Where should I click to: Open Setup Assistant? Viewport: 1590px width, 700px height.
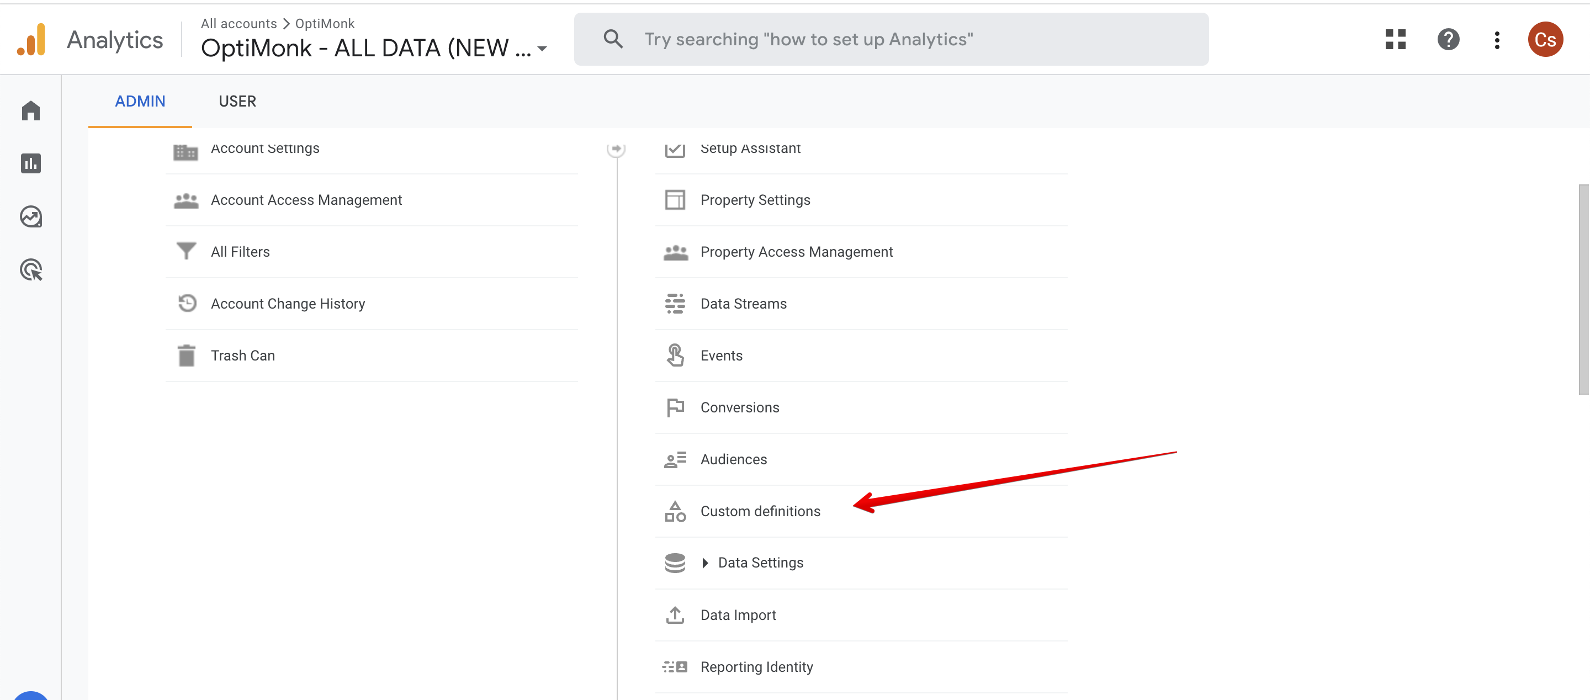pos(750,149)
